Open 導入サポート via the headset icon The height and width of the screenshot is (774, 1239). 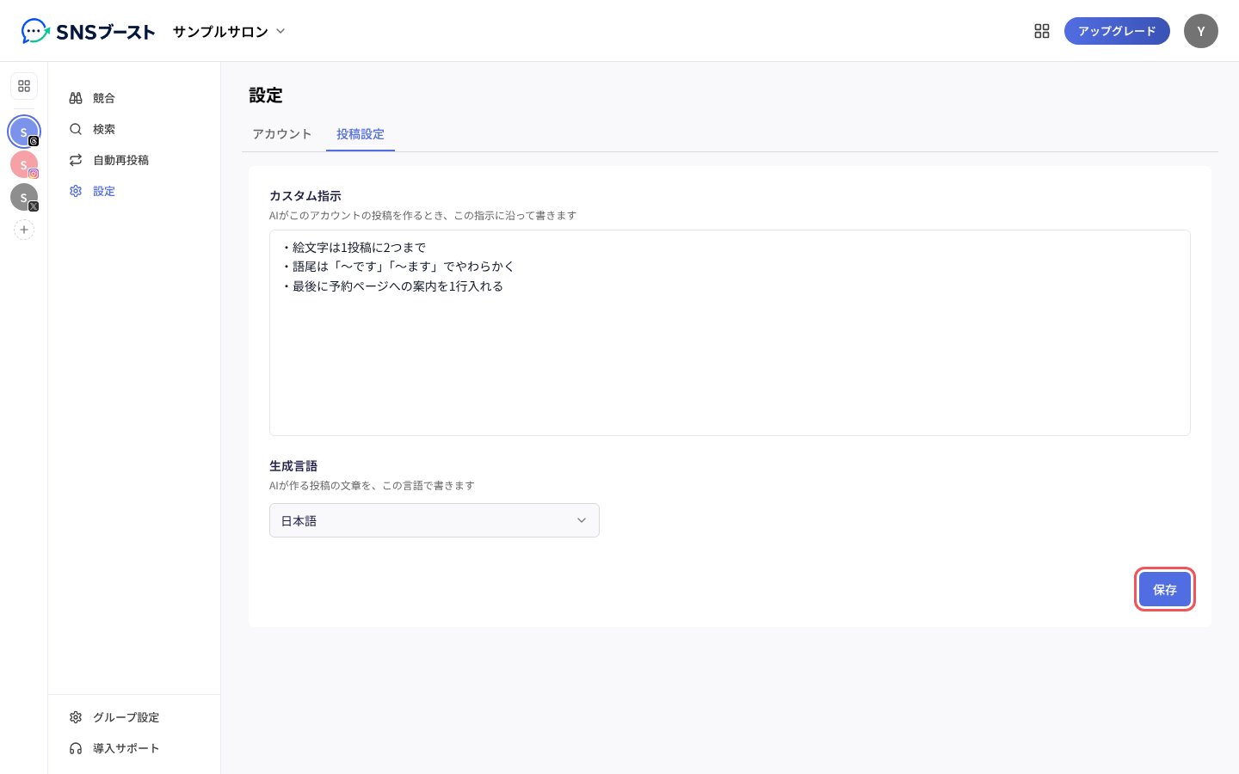[x=76, y=748]
